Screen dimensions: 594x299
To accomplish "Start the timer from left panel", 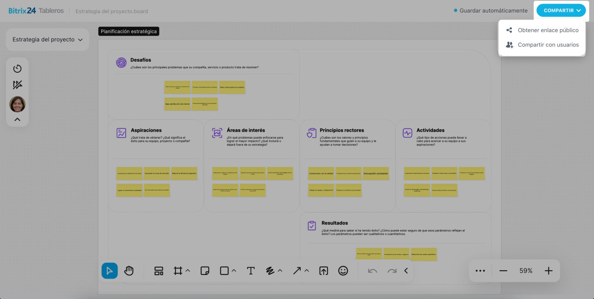I will (x=17, y=69).
